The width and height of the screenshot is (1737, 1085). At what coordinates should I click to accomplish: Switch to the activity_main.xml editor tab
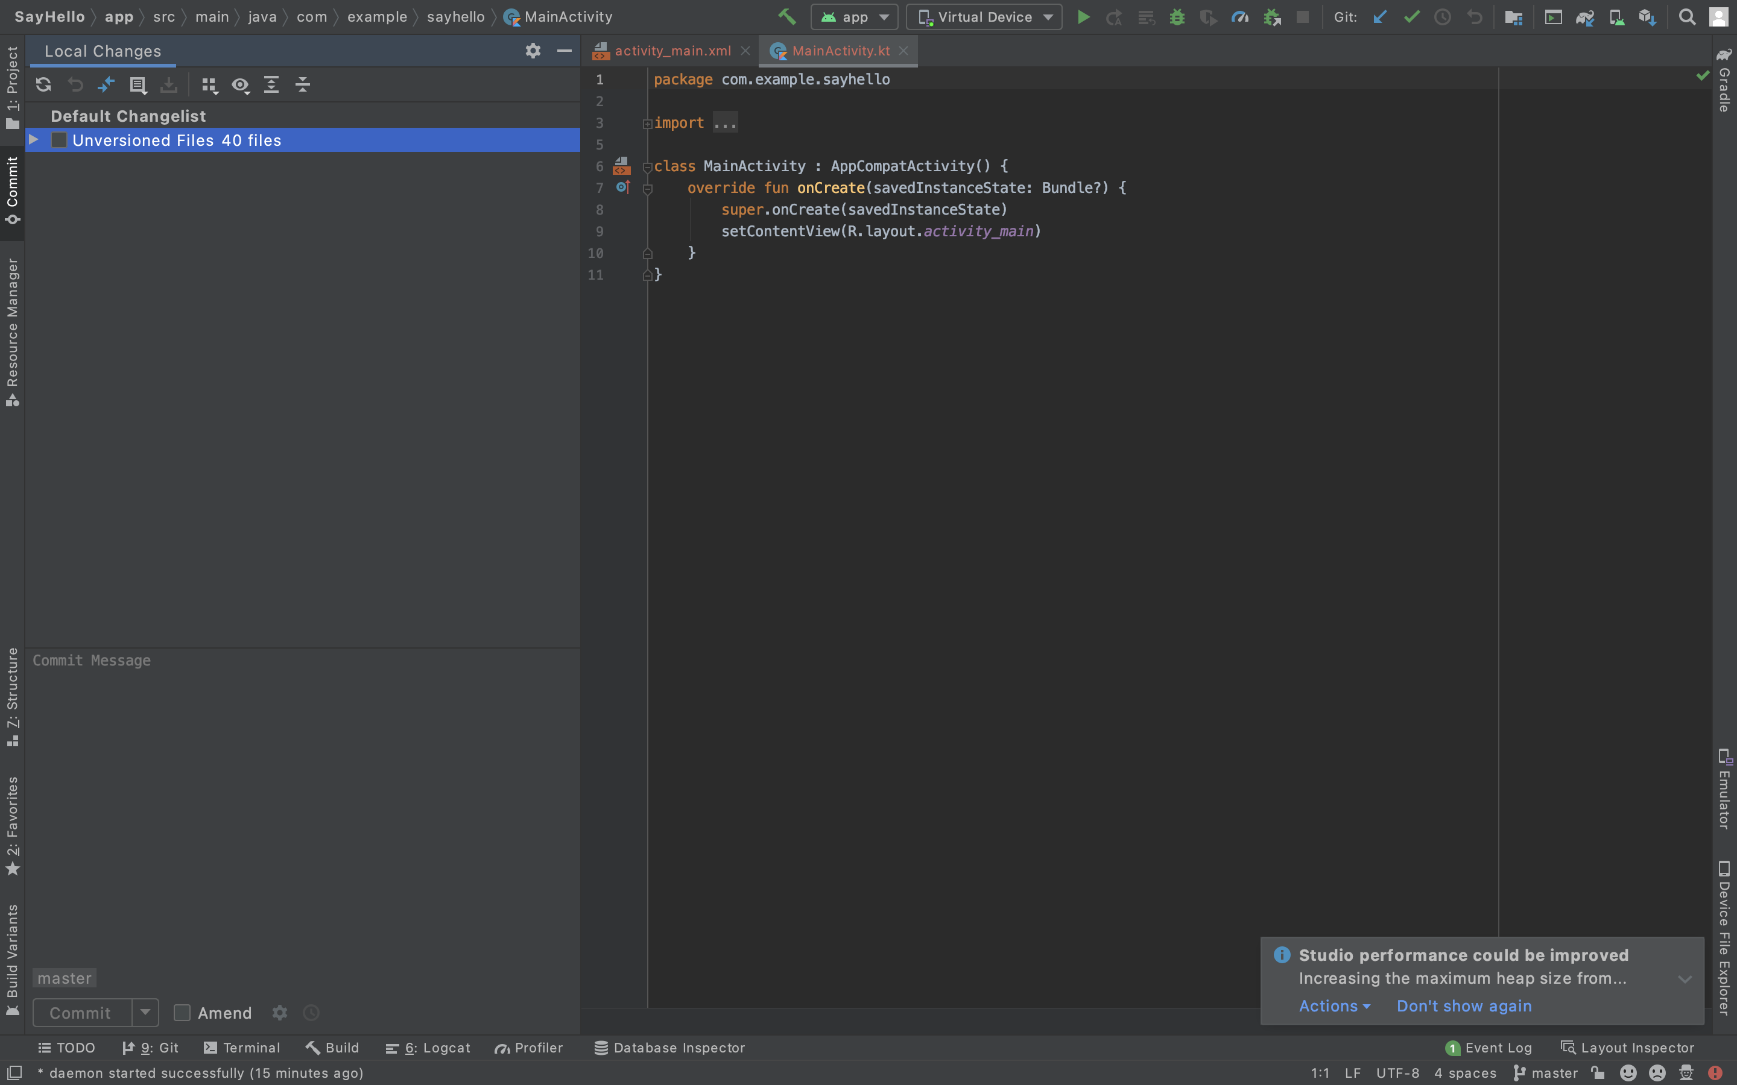point(672,51)
